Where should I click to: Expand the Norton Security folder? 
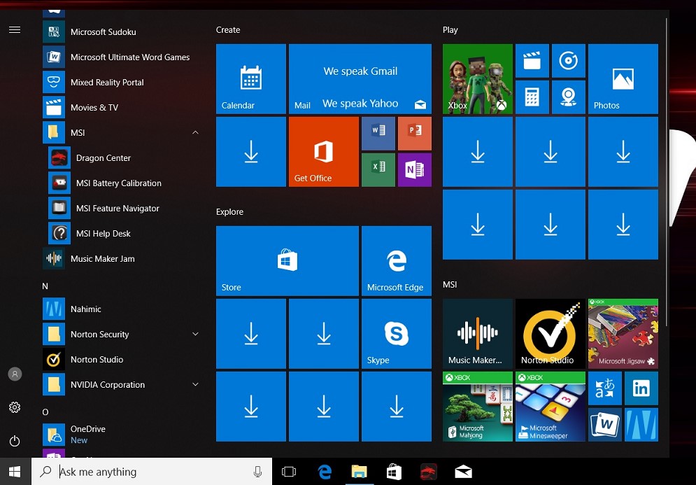[x=195, y=335]
